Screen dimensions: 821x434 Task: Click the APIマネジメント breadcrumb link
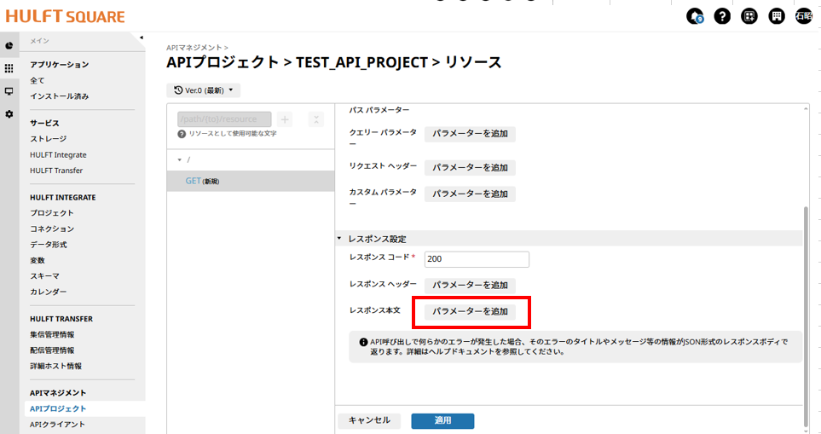pyautogui.click(x=194, y=48)
